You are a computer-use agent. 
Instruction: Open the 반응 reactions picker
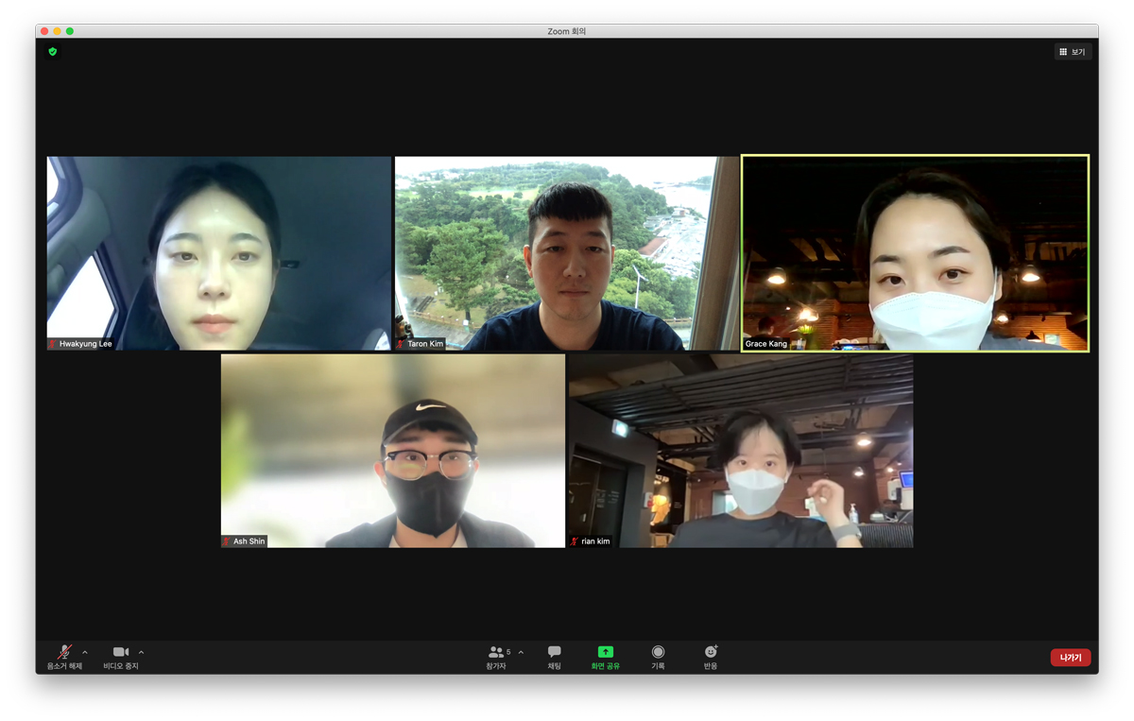point(711,657)
